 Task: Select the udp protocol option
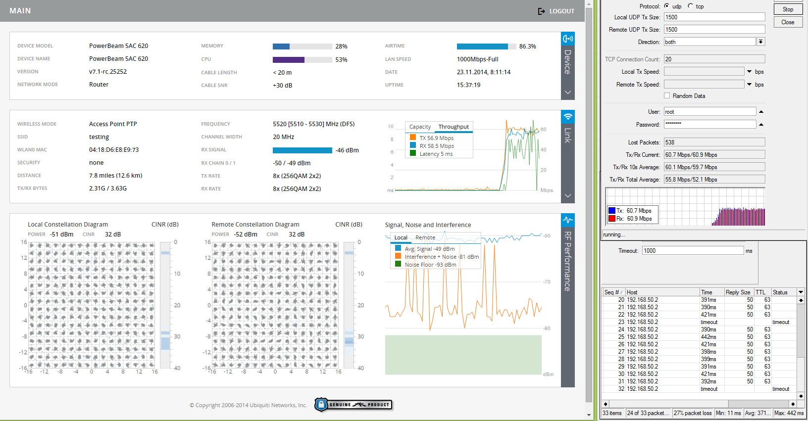pos(667,6)
